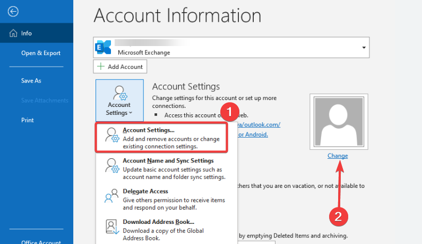Image resolution: width=422 pixels, height=244 pixels.
Task: Click the Change photo link
Action: pyautogui.click(x=338, y=156)
